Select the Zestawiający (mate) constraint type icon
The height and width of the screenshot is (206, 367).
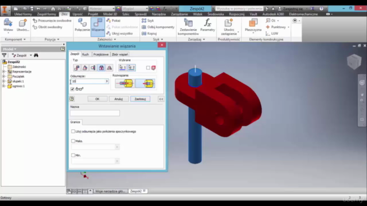pyautogui.click(x=77, y=68)
